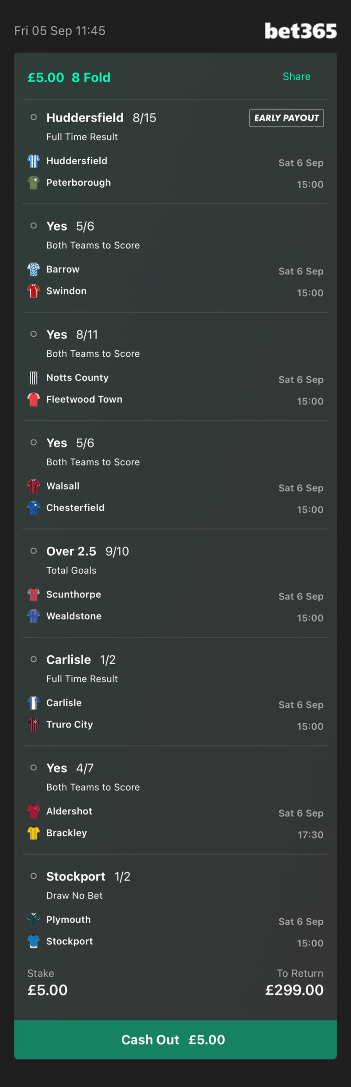Screen dimensions: 351x1087
Task: Click status circle beside Carlisle 1/2
Action: pos(34,659)
